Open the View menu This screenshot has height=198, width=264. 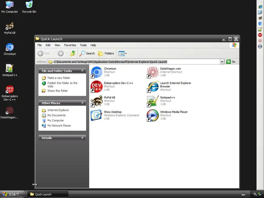pyautogui.click(x=57, y=45)
